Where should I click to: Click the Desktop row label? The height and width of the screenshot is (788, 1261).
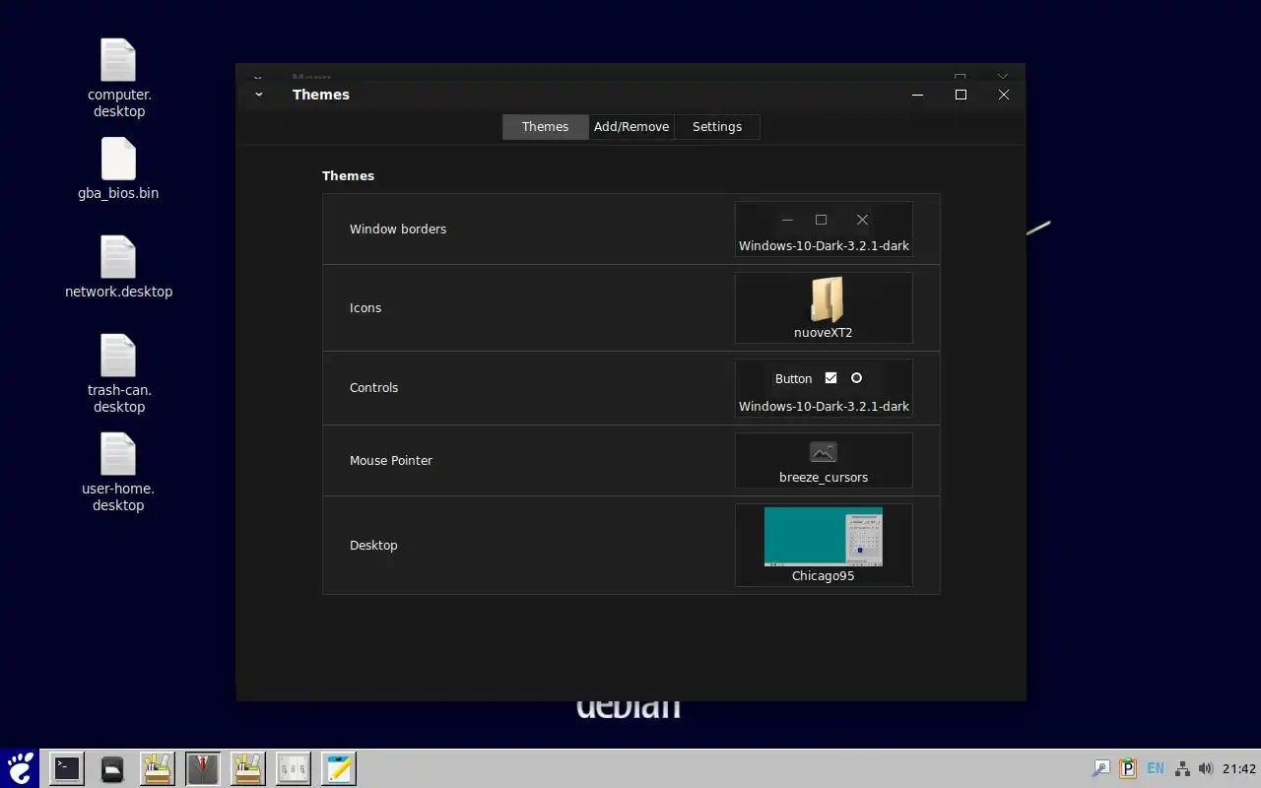point(373,546)
